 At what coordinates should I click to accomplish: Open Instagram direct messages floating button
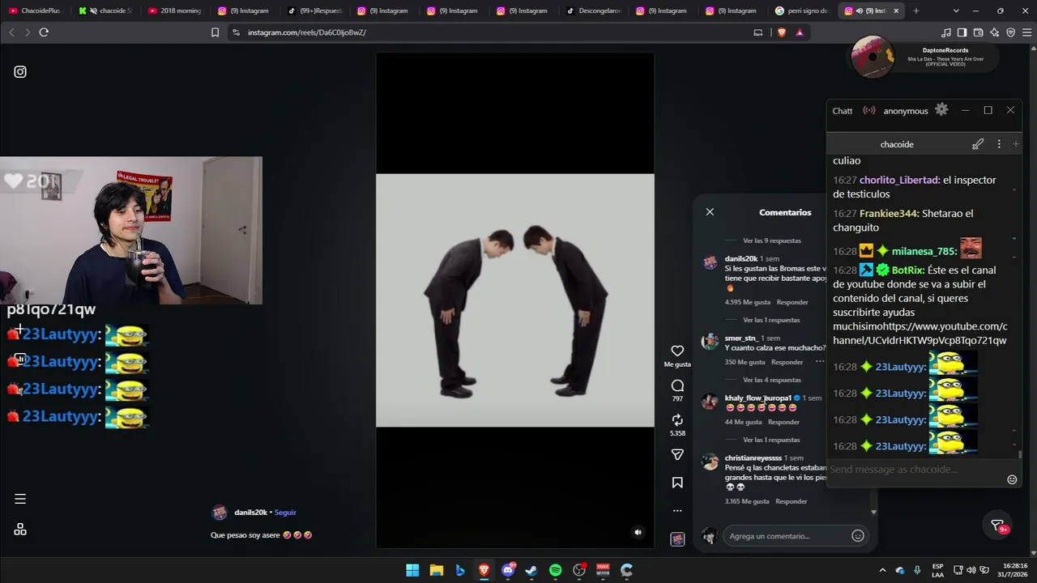(x=998, y=526)
